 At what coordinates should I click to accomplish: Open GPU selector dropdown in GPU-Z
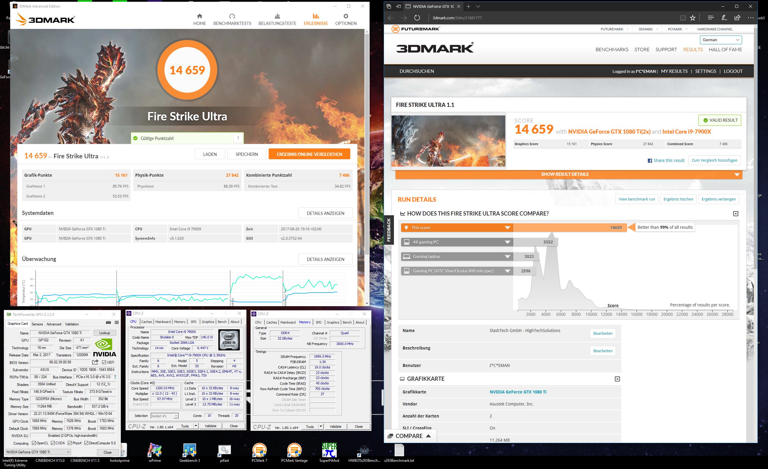coord(38,452)
